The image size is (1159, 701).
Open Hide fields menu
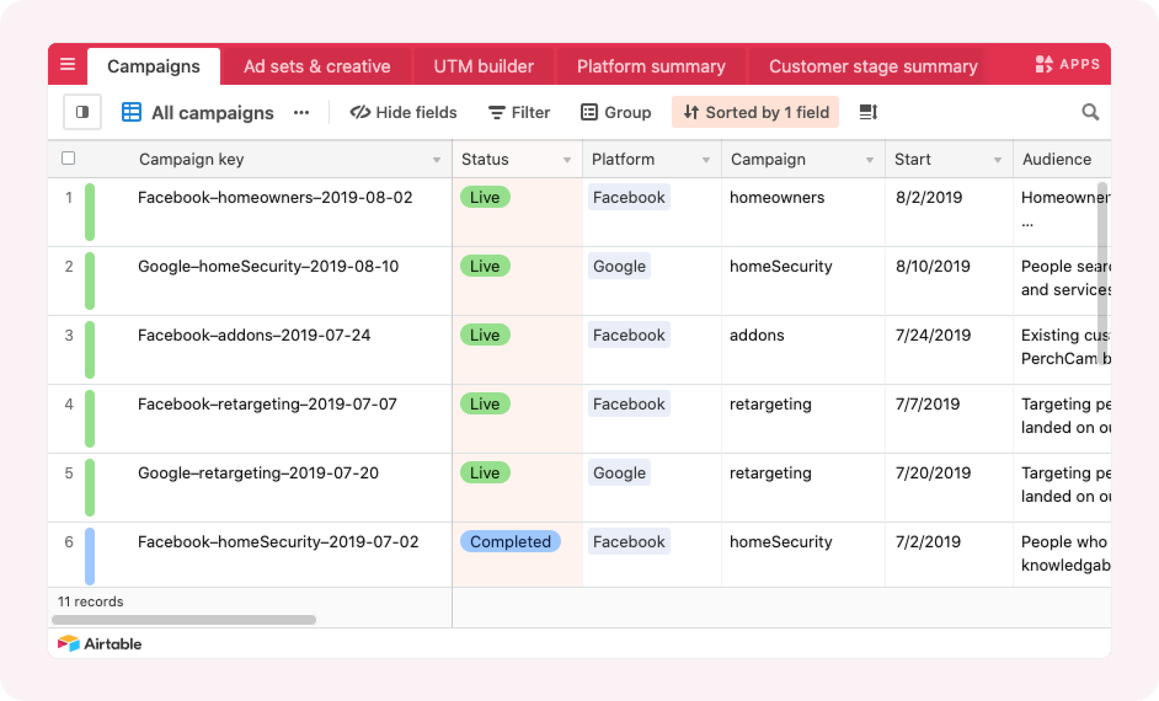coord(403,112)
